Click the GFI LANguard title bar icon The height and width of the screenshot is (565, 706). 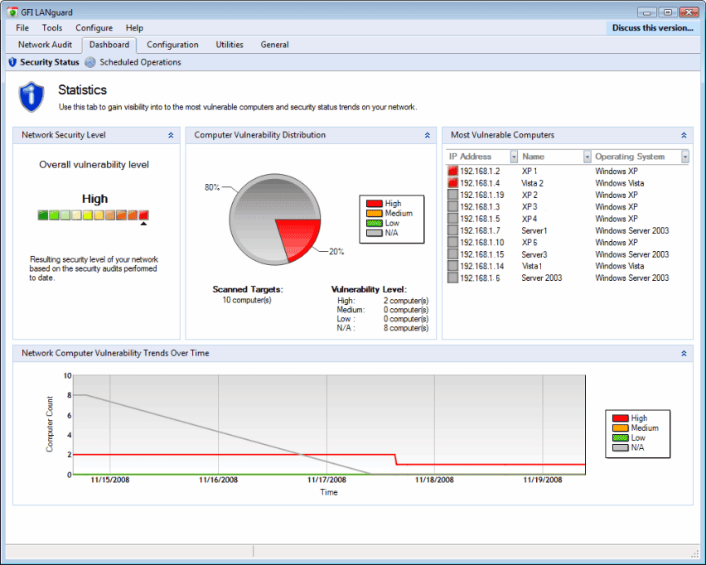click(12, 12)
